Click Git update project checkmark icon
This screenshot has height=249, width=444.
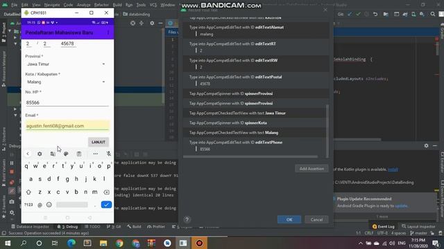[350, 14]
